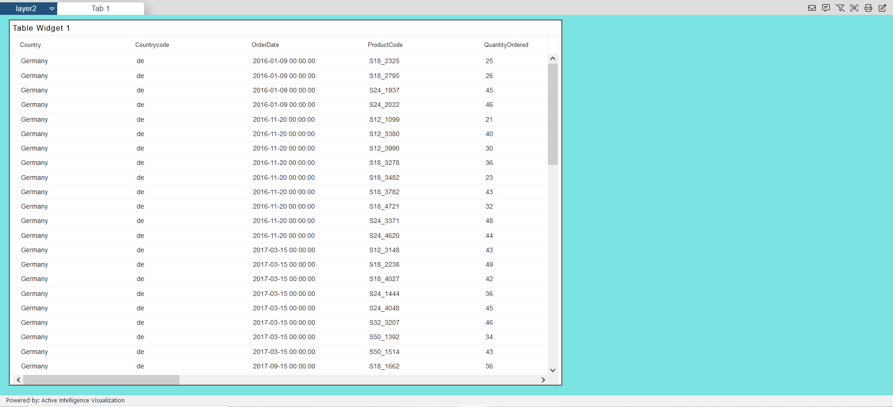The width and height of the screenshot is (893, 407).
Task: Open edit mode with the pencil icon
Action: pos(882,8)
